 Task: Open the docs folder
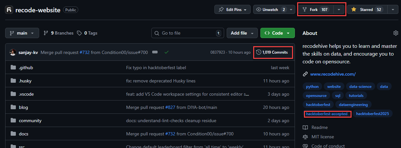coord(24,134)
